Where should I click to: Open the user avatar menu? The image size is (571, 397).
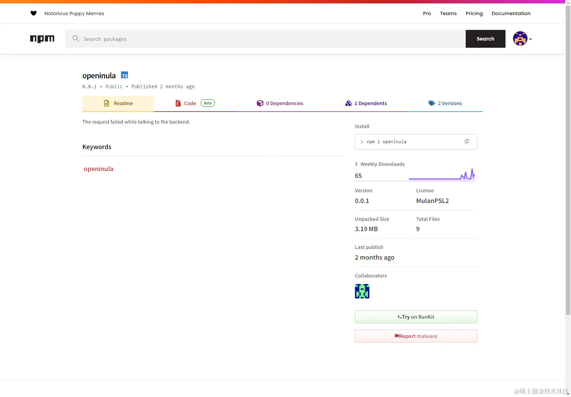coord(520,38)
